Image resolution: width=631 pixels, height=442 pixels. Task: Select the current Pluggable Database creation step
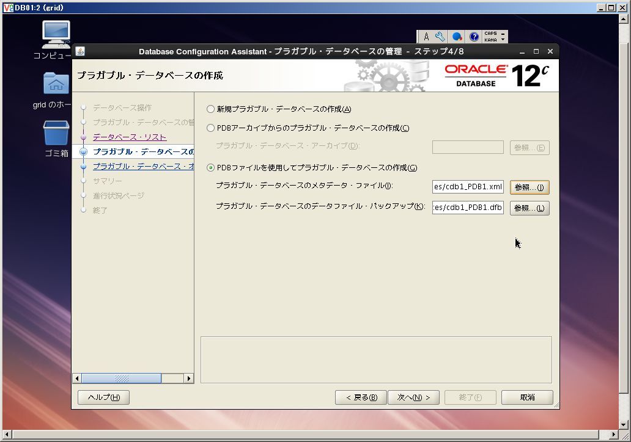coord(143,151)
